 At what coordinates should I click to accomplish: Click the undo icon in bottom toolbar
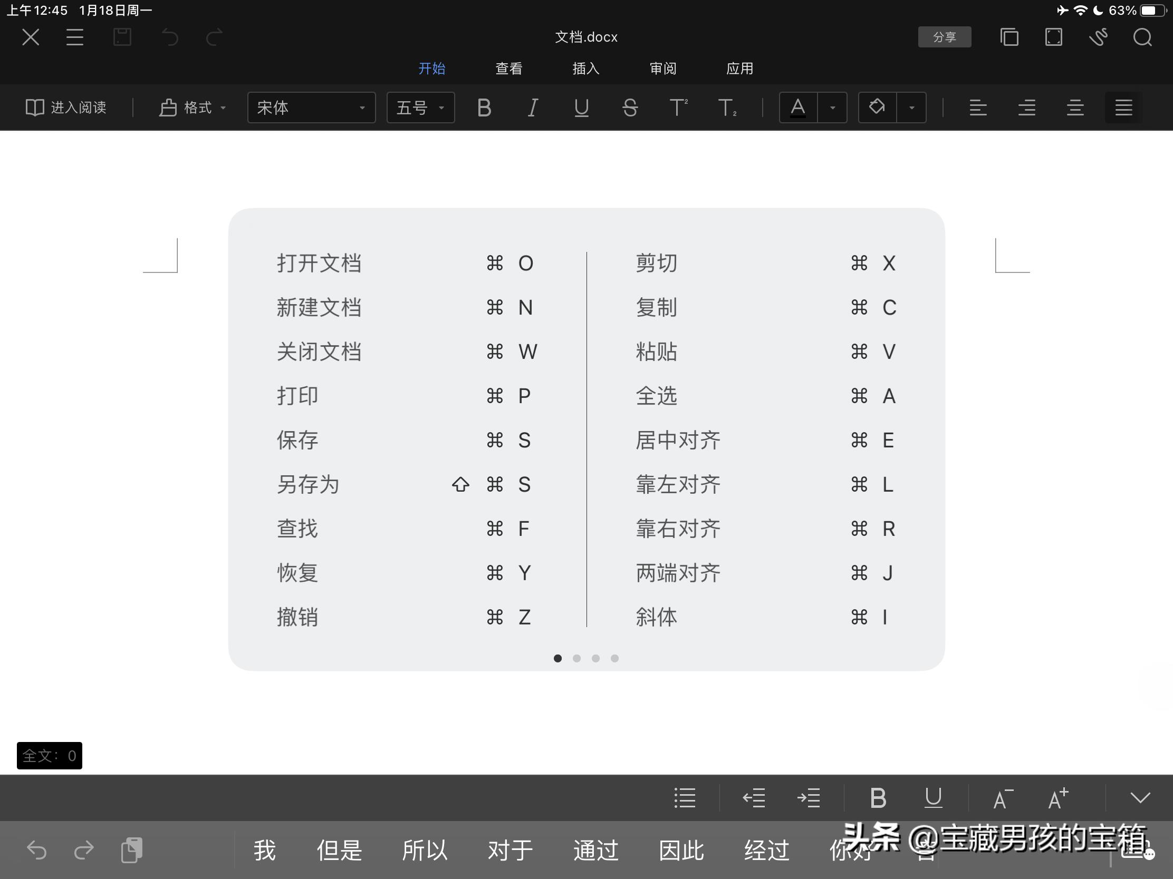pos(37,850)
